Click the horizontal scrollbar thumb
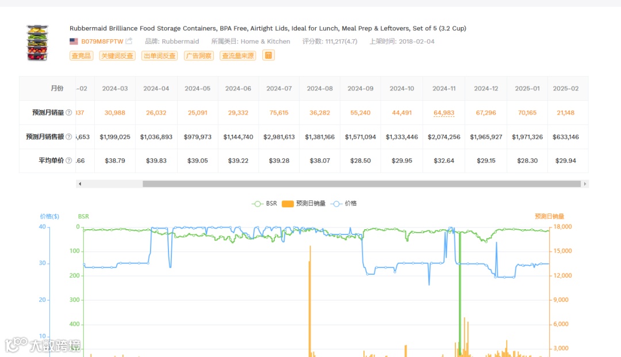 pyautogui.click(x=362, y=184)
